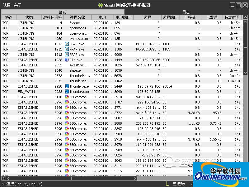Click the 360chrome icon on port 3114 row
The image size is (249, 187).
67,166
